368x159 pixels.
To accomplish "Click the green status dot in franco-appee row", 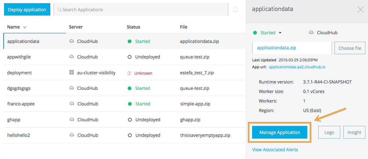I will click(130, 104).
